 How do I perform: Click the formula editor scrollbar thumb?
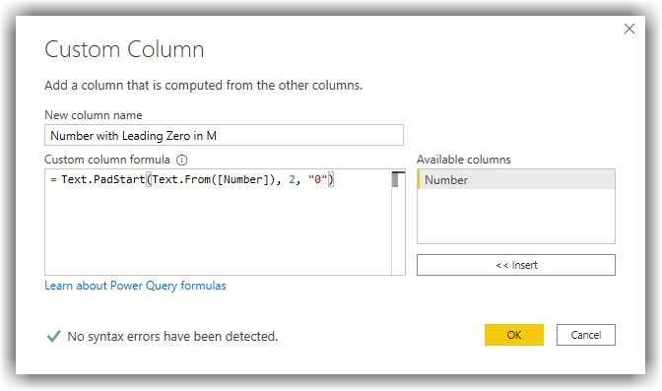tap(395, 180)
